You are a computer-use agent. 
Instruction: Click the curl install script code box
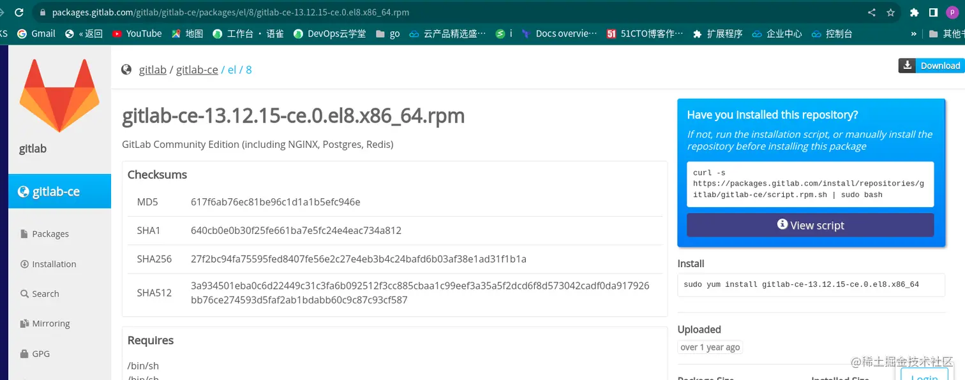(811, 184)
